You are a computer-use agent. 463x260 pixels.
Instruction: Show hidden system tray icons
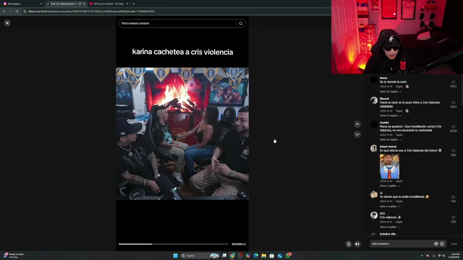(422, 256)
